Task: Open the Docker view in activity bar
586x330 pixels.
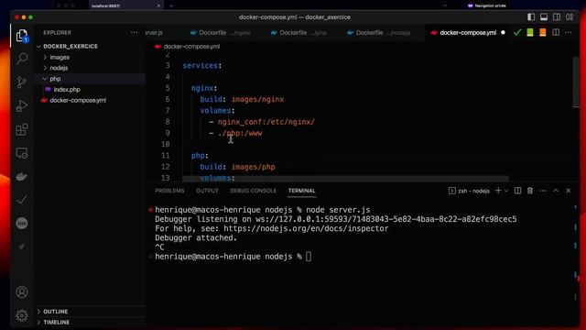Action: coord(22,176)
